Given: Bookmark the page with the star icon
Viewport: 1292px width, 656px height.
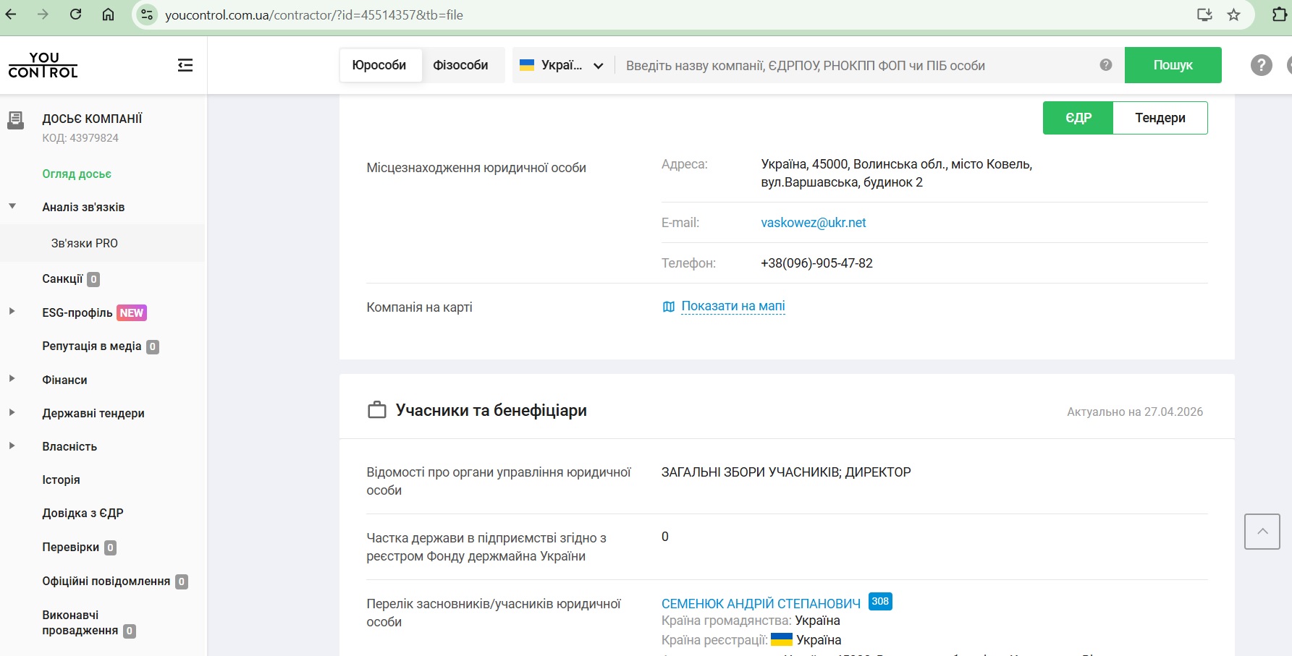Looking at the screenshot, I should (x=1234, y=14).
